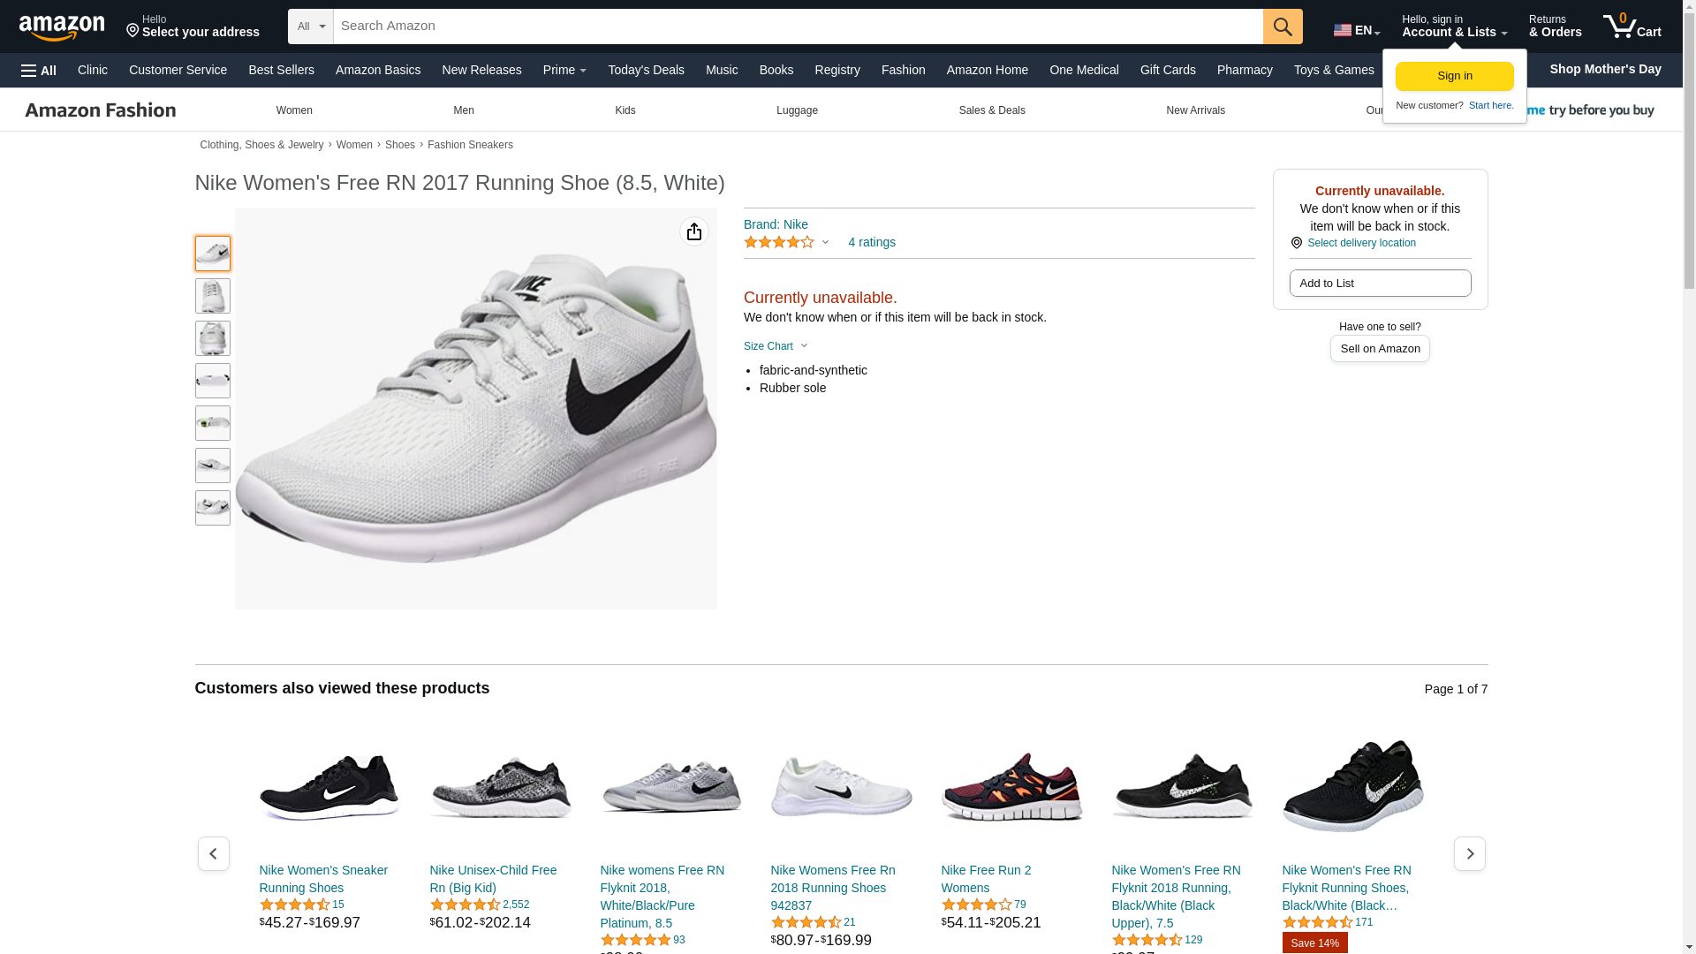Click the Amazon logo
The width and height of the screenshot is (1696, 954).
[62, 27]
